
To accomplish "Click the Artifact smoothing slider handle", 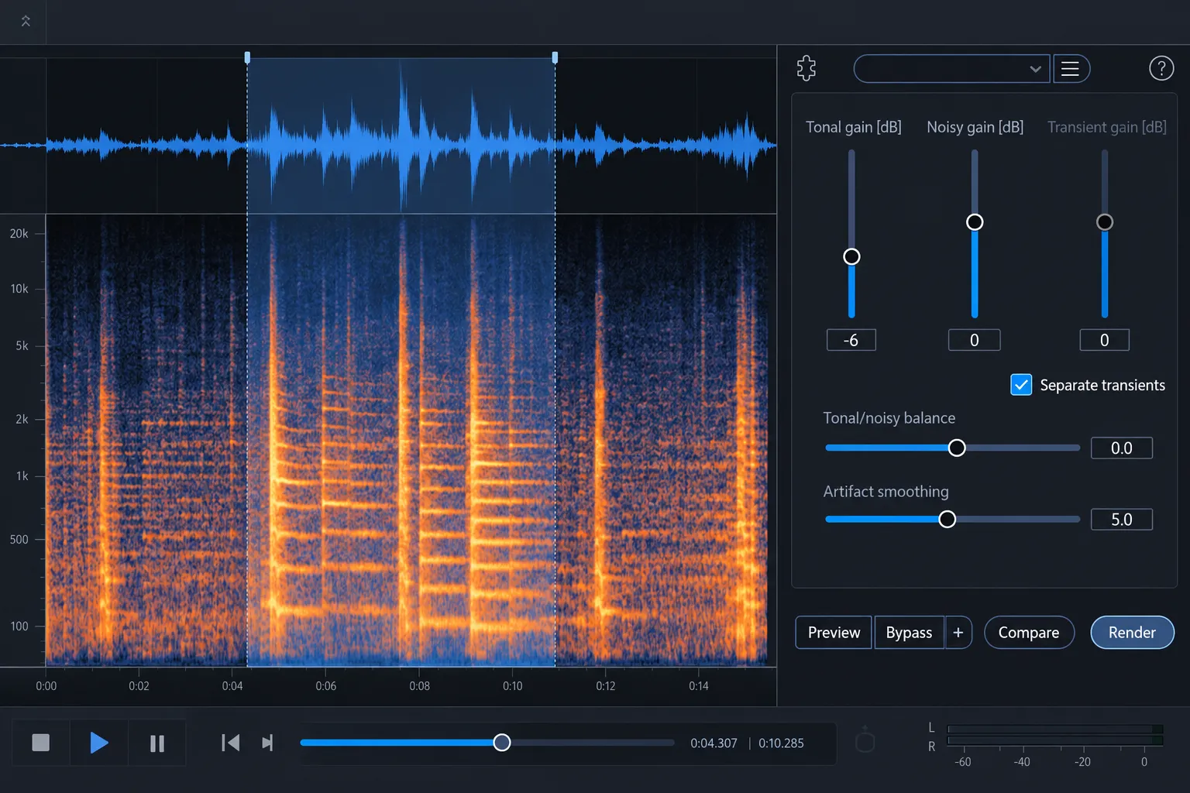I will 947,520.
